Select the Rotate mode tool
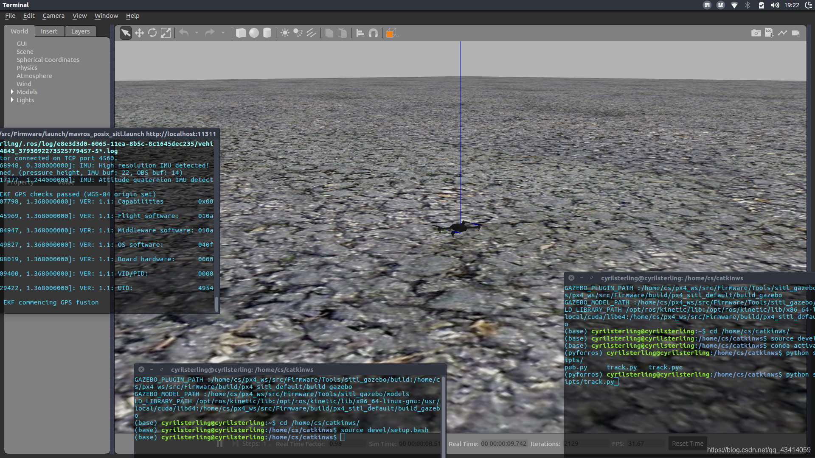 [152, 33]
